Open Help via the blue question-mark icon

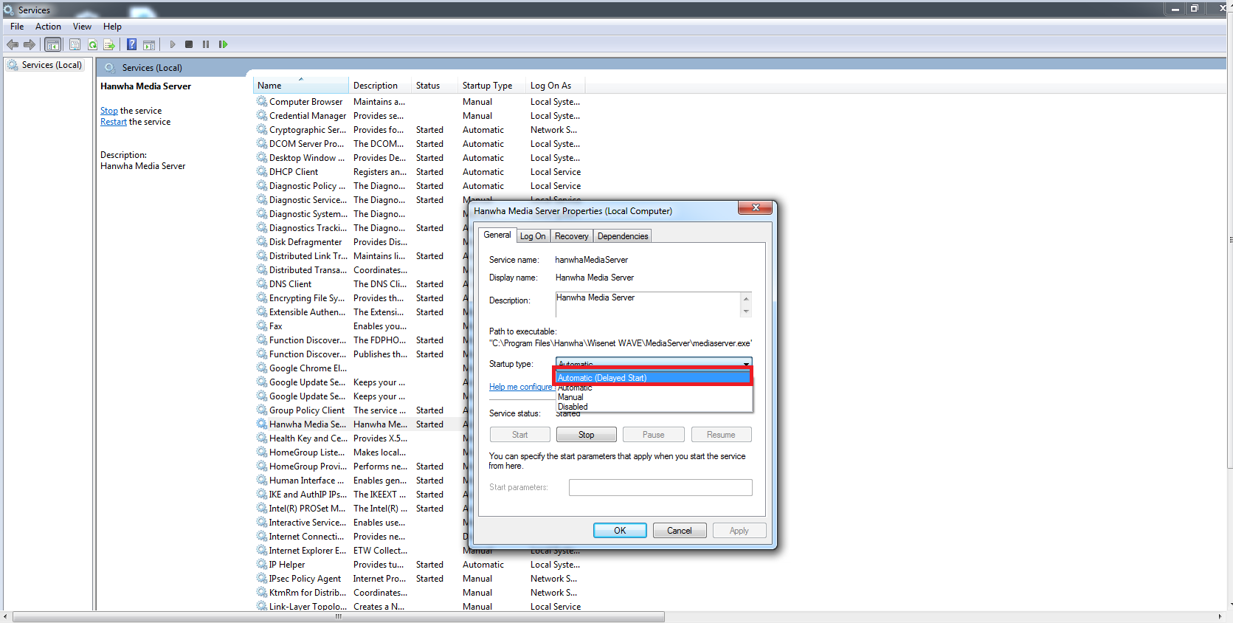[131, 44]
